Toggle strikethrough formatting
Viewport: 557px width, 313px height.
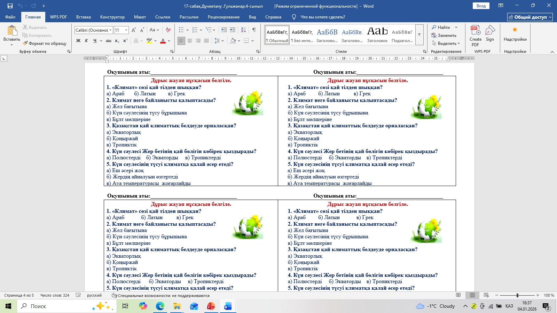[109, 41]
